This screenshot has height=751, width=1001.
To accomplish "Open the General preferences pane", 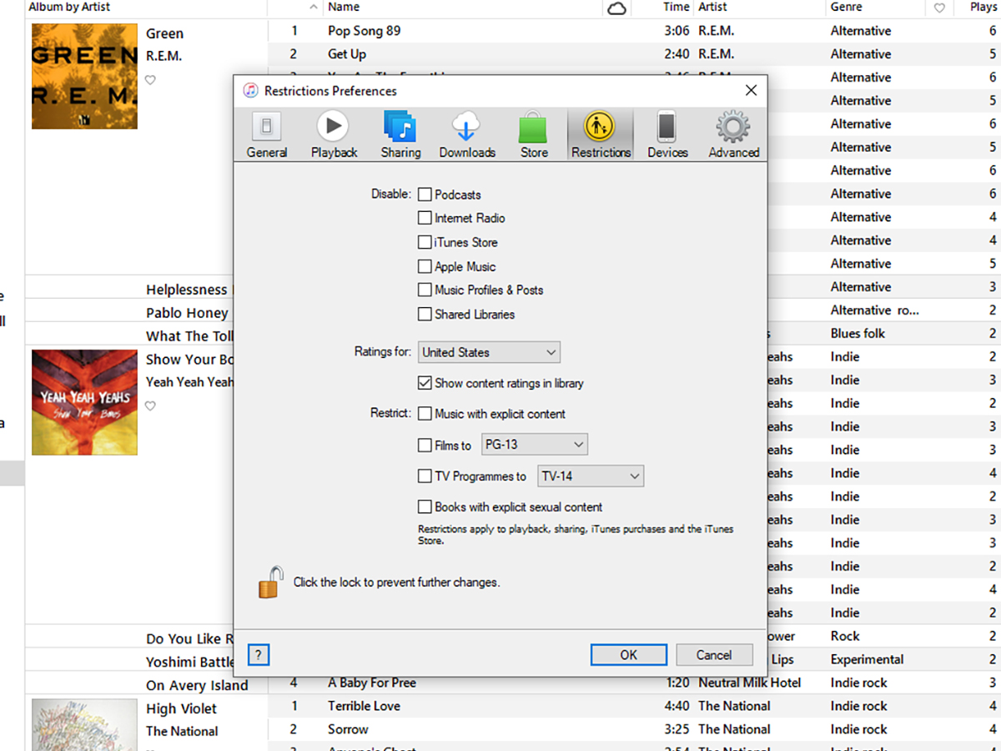I will pos(266,132).
